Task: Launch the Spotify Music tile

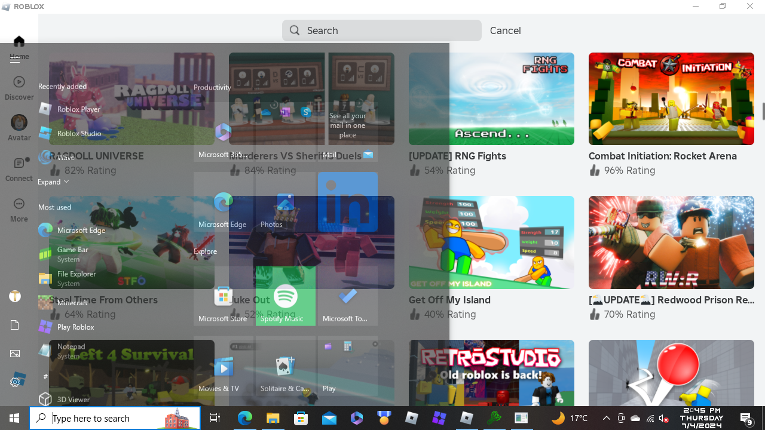Action: pyautogui.click(x=286, y=296)
